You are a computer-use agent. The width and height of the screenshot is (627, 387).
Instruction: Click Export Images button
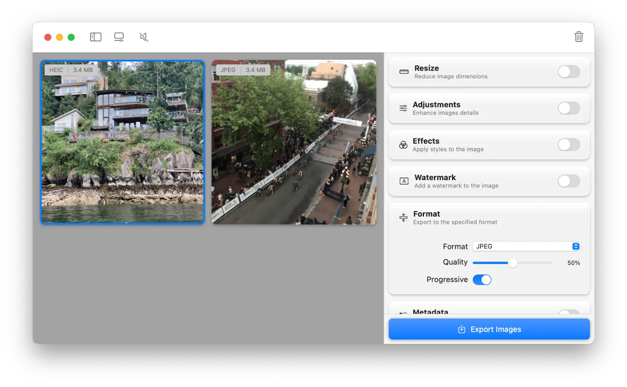pos(489,329)
